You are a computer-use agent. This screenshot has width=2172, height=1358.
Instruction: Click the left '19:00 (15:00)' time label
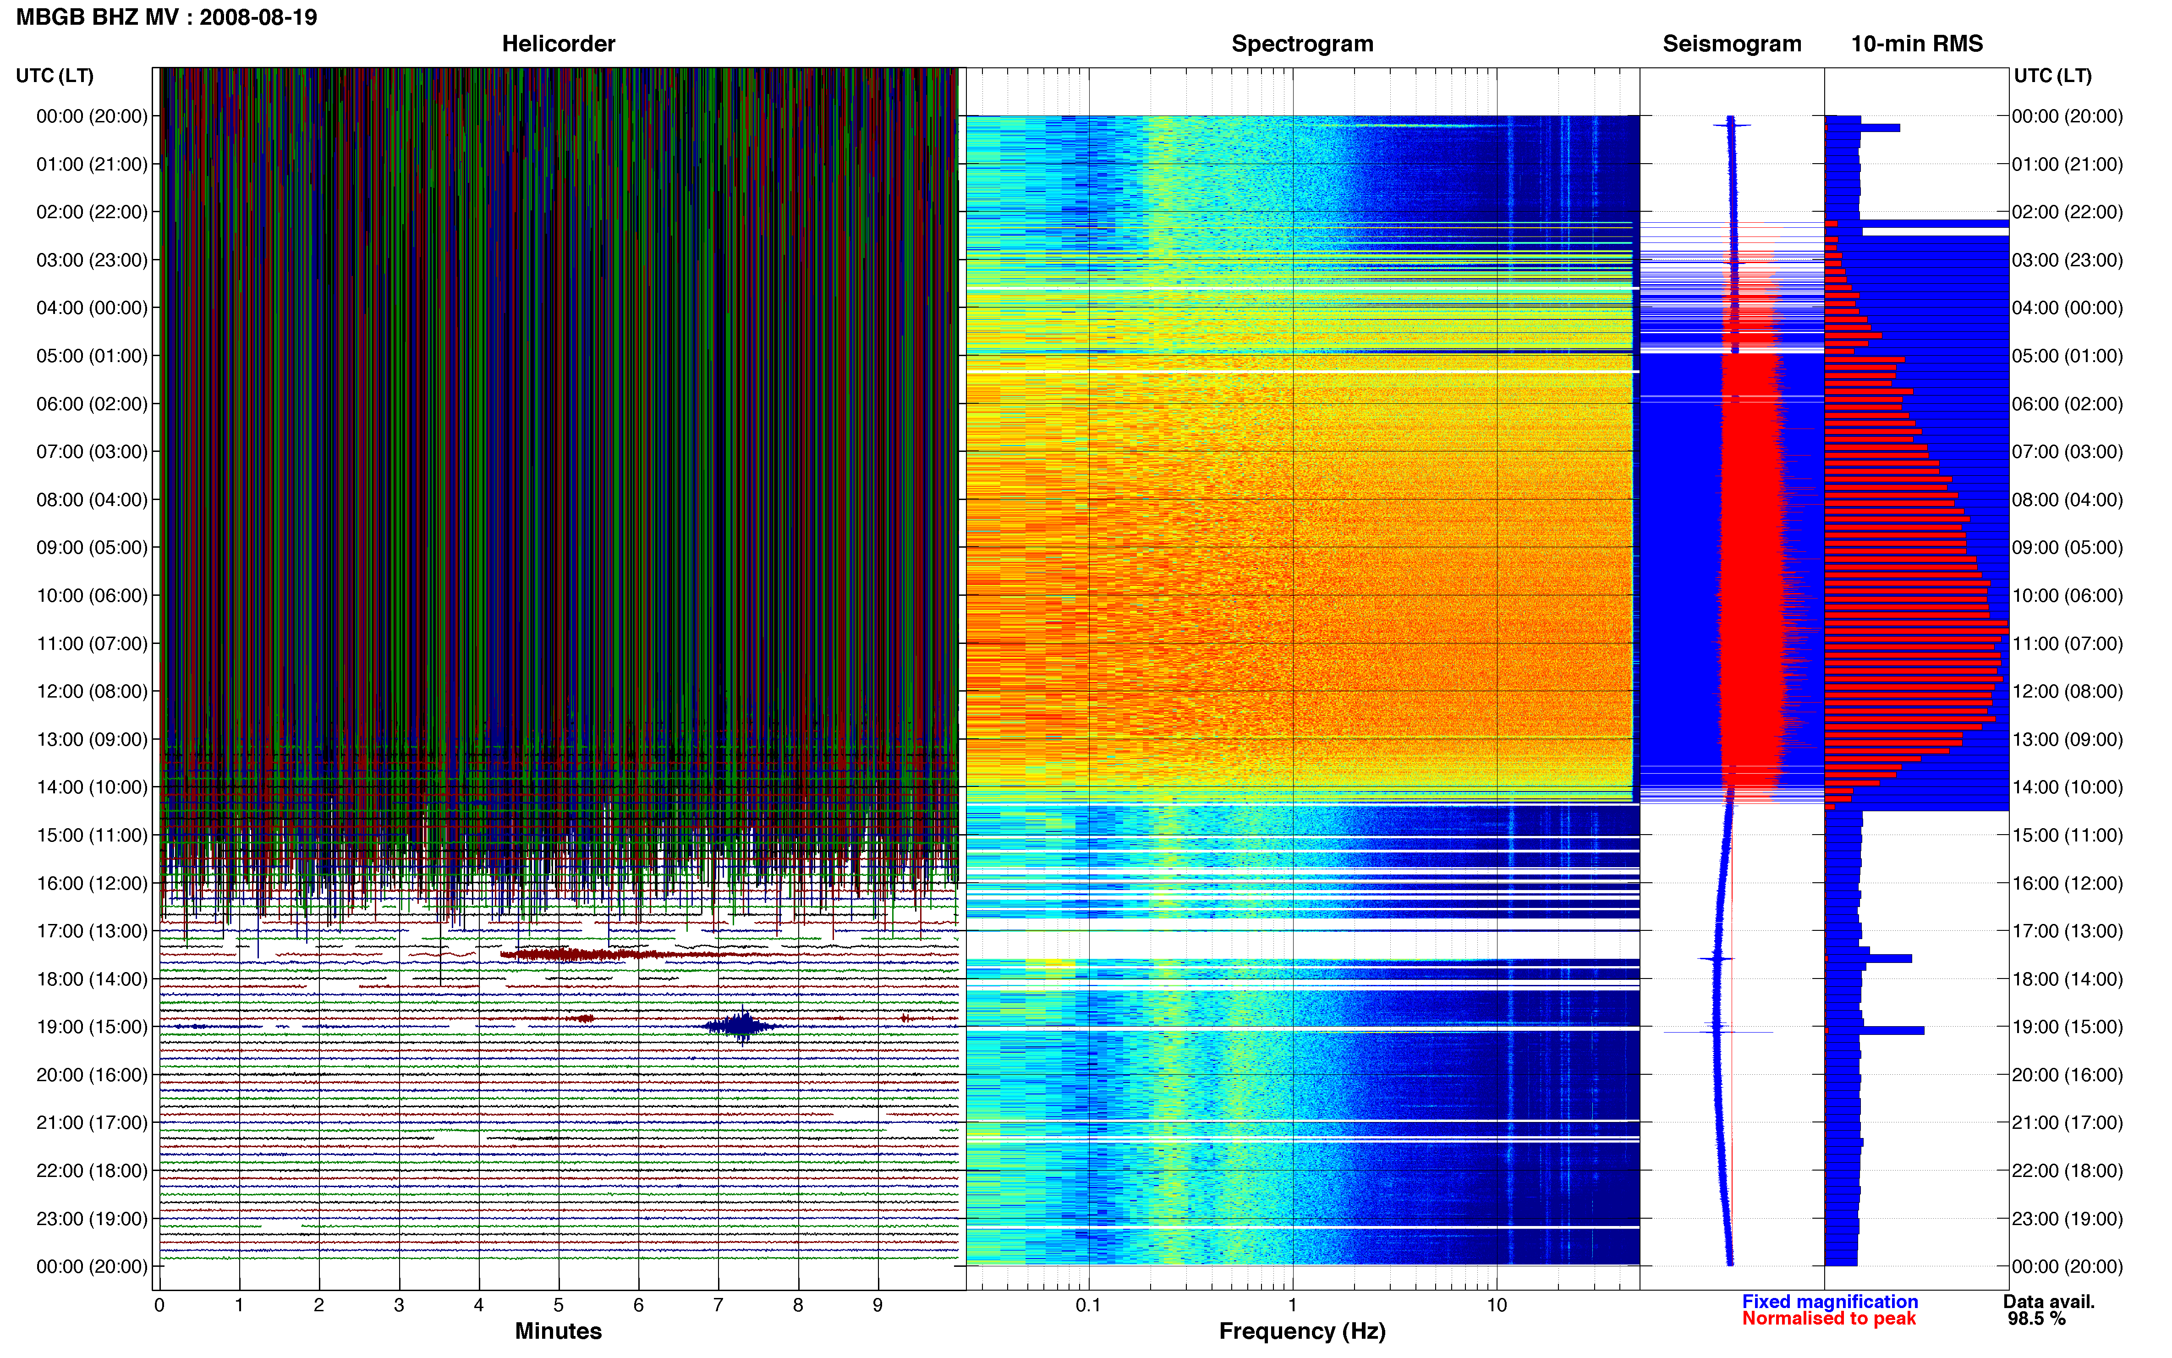[x=92, y=1027]
